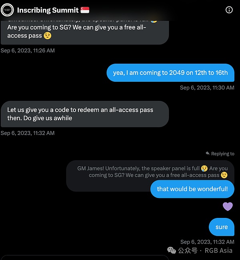Image resolution: width=240 pixels, height=260 pixels.
Task: Click the WeChat logo watermark
Action: 171,250
